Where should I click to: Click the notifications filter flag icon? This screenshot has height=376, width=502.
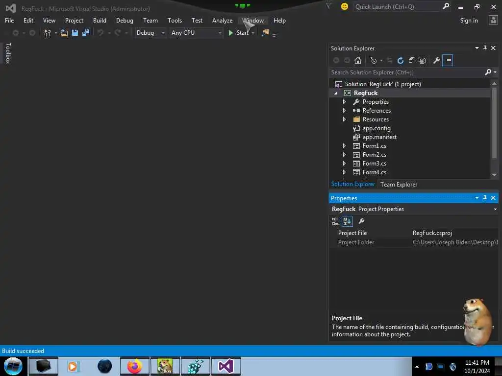(x=328, y=6)
